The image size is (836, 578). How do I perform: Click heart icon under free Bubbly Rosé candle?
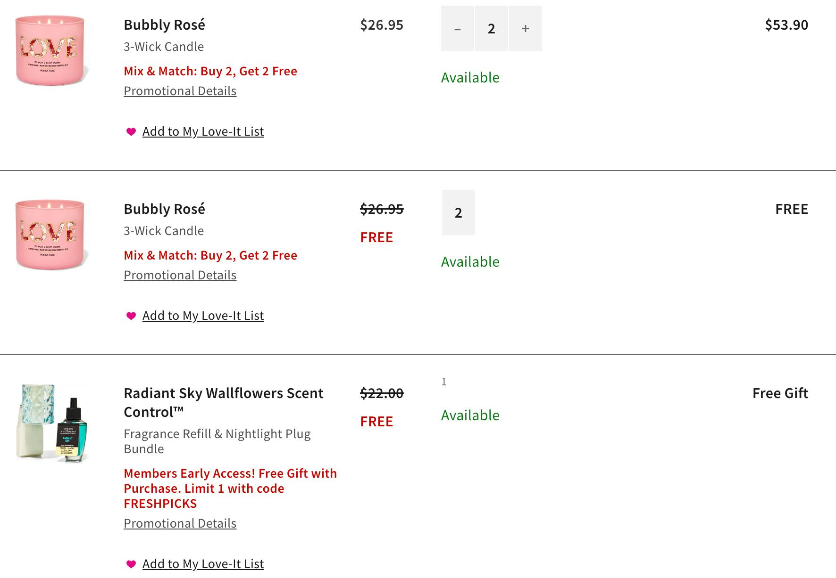tap(131, 316)
